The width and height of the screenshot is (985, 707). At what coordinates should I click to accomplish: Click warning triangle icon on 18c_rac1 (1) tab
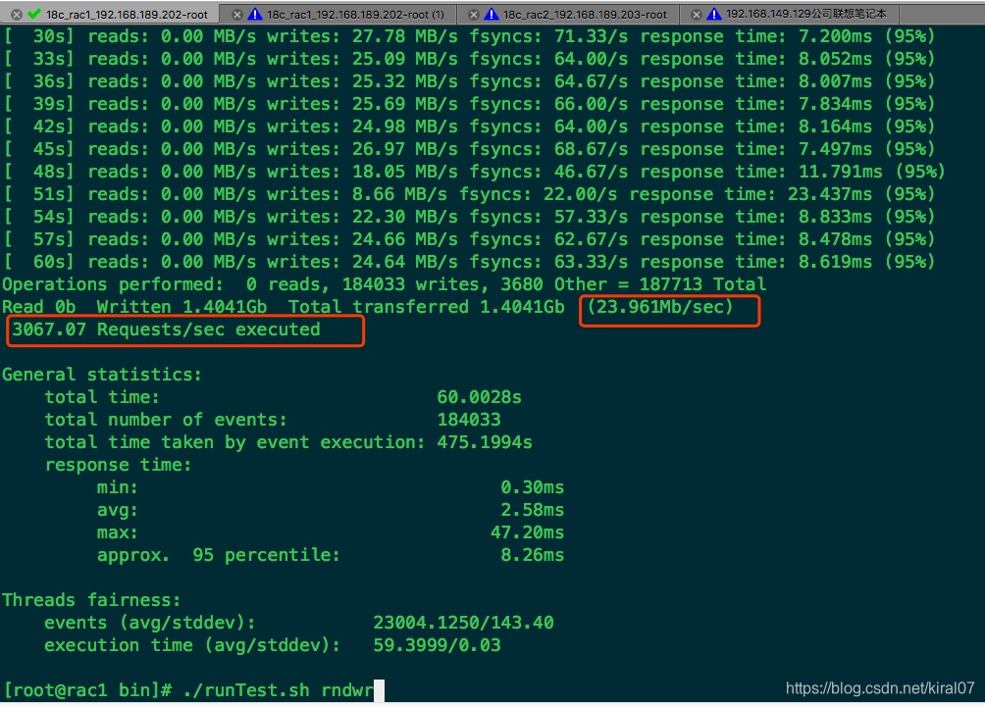click(254, 13)
